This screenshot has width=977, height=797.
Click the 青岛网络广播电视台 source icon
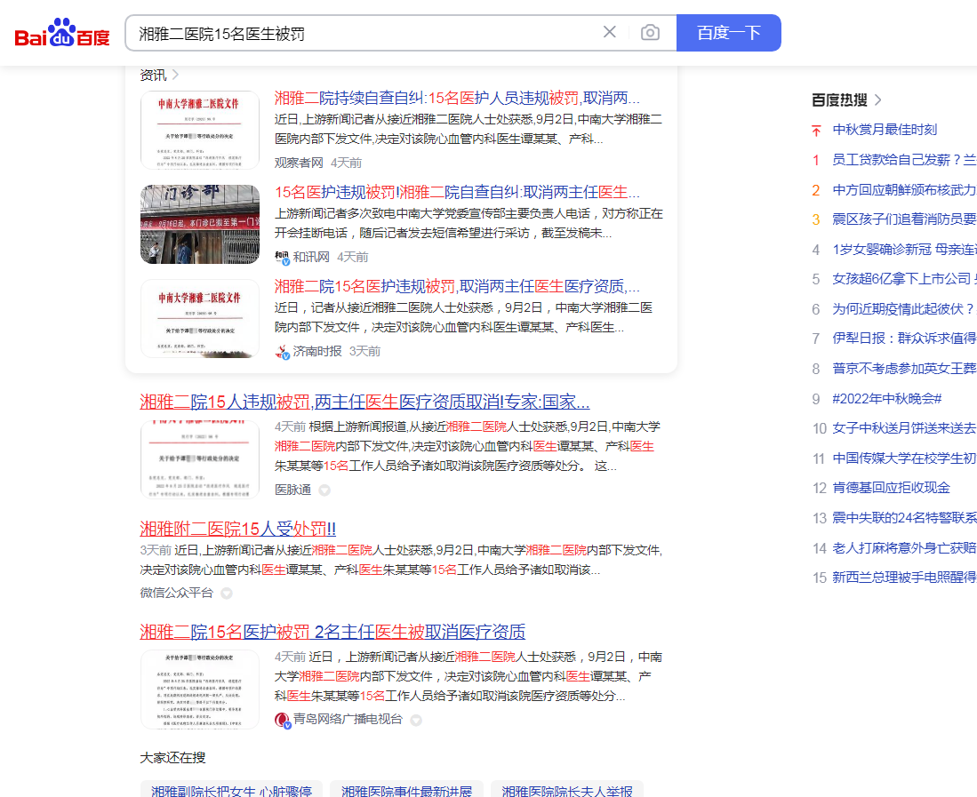pyautogui.click(x=283, y=721)
